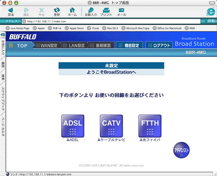Viewport: 217px width, 176px height.
Task: Click the toolbar toggle pill button
Action: point(212,3)
